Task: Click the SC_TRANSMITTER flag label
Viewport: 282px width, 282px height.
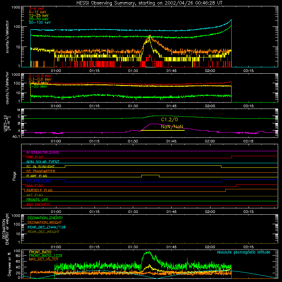Action: pyautogui.click(x=41, y=171)
